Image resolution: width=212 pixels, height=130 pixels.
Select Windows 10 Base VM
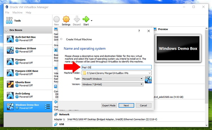point(28,50)
